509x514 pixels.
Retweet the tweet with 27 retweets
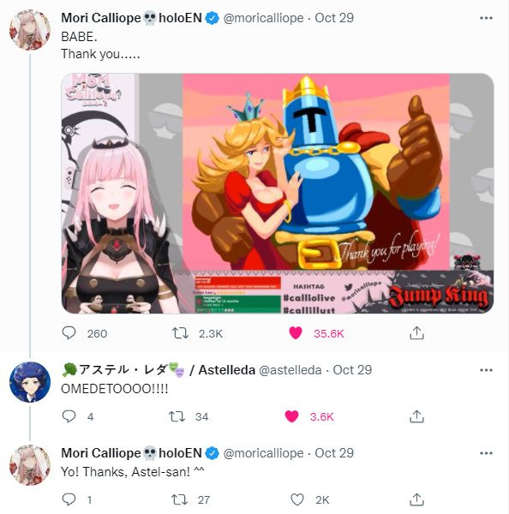(x=179, y=499)
